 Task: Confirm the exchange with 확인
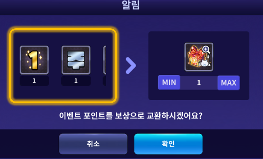click(168, 144)
